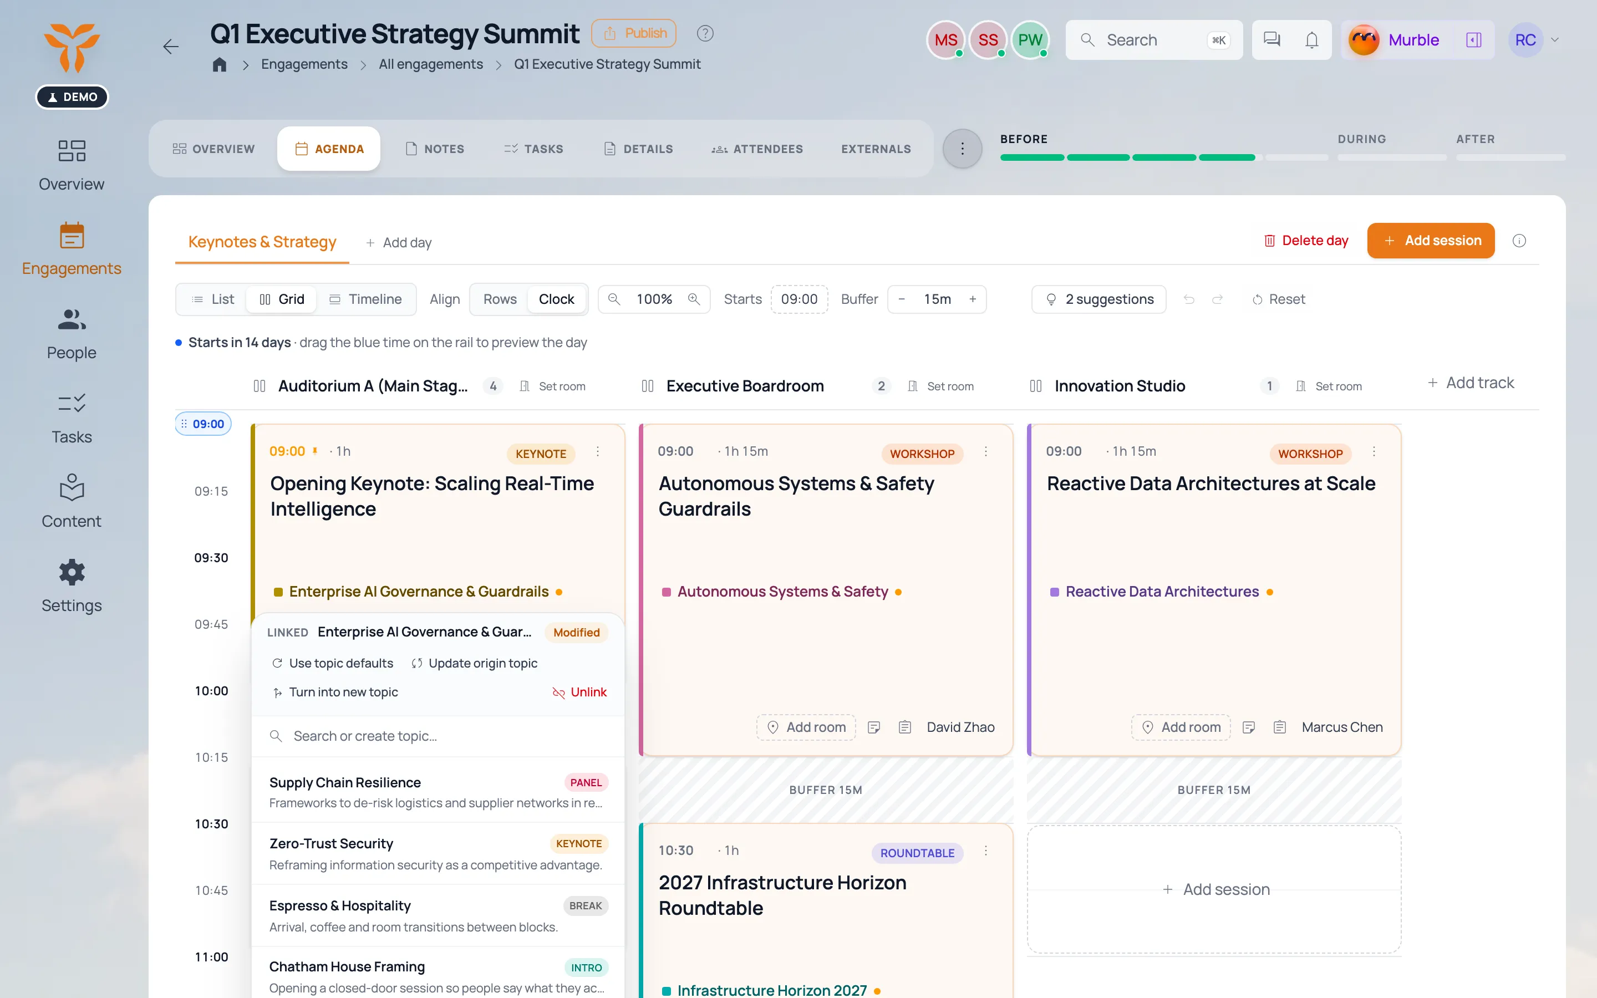Screen dimensions: 1597x998
Task: Open options menu of Autonomous Systems workshop
Action: pos(986,451)
